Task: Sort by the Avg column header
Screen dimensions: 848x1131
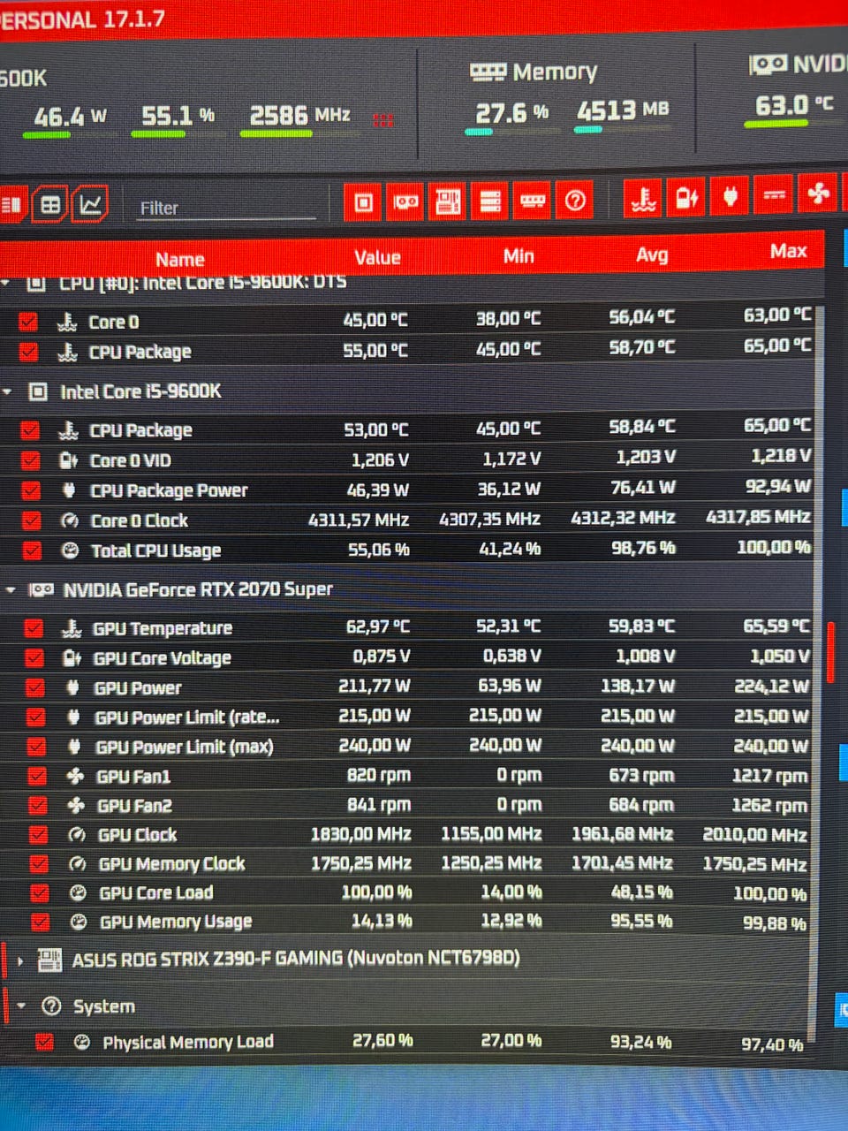Action: pyautogui.click(x=652, y=254)
